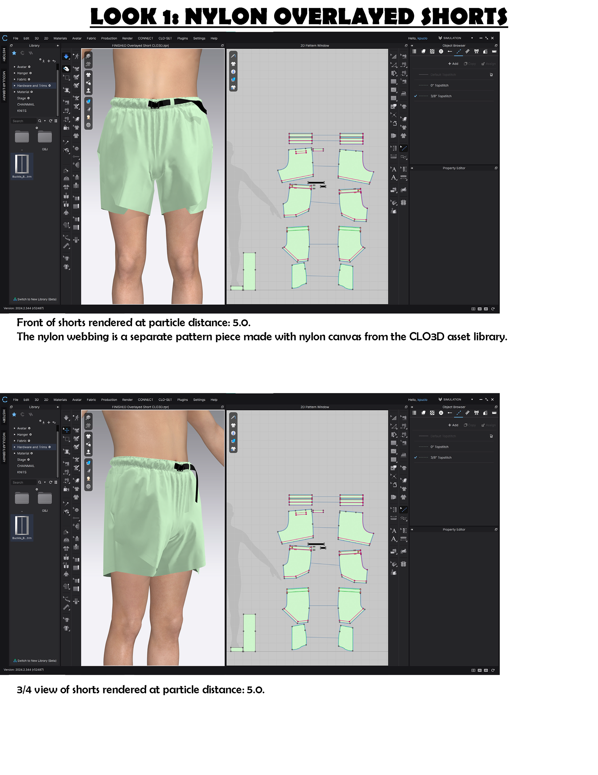Select the Topstitch tab icon in front-view Object Browser
The width and height of the screenshot is (598, 775).
459,51
